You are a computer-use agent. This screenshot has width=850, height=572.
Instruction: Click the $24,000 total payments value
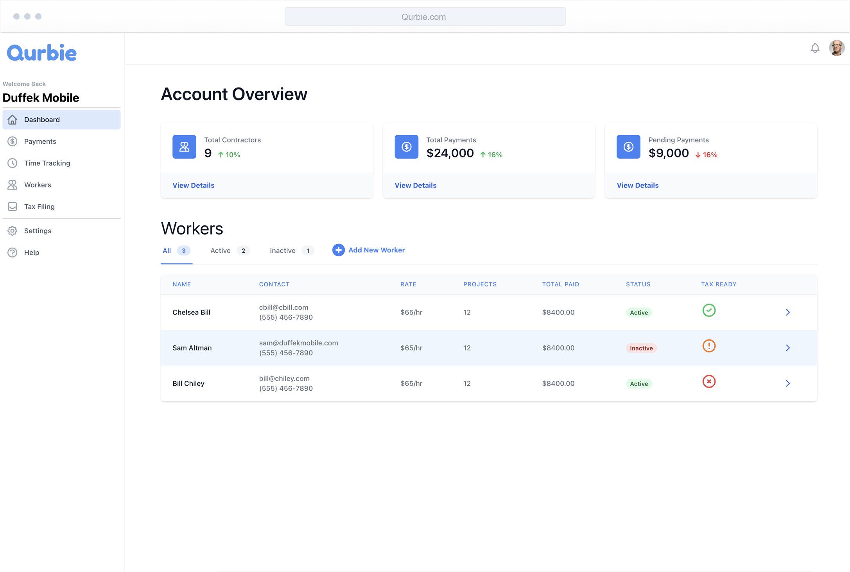pos(450,153)
